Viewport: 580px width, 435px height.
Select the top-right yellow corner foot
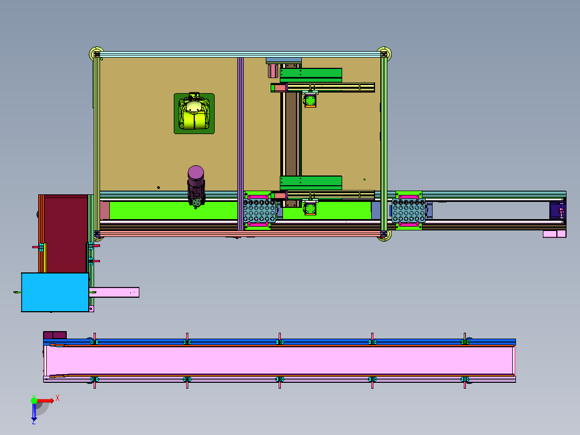pyautogui.click(x=384, y=53)
